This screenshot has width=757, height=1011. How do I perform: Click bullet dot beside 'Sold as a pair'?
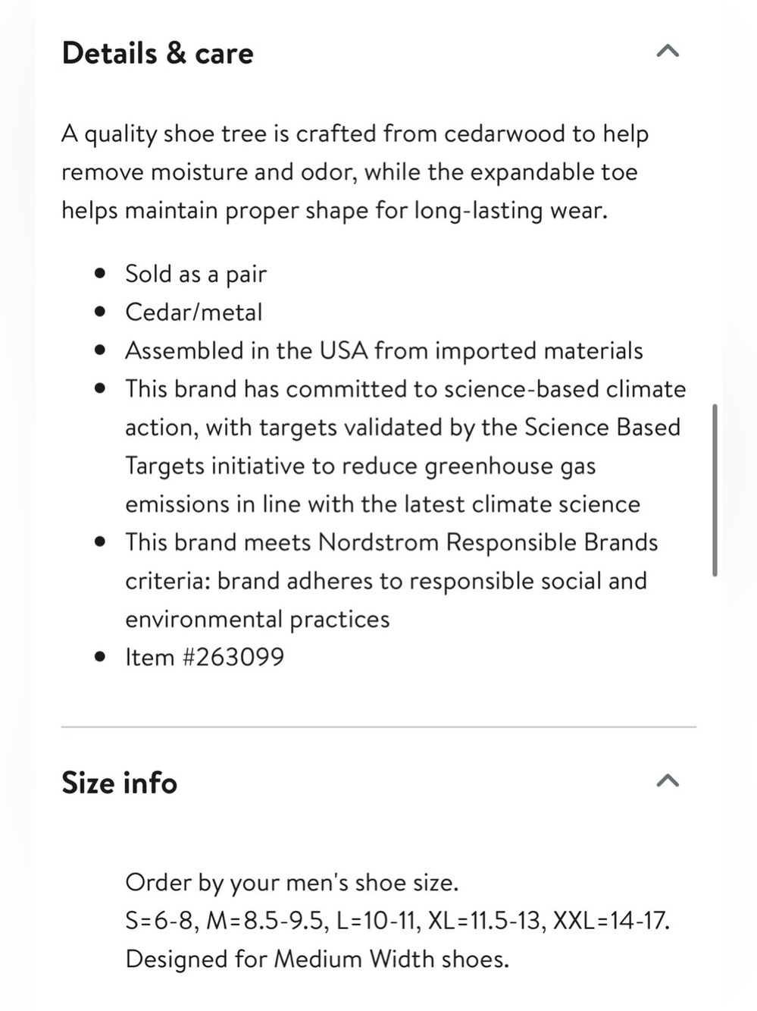click(100, 274)
